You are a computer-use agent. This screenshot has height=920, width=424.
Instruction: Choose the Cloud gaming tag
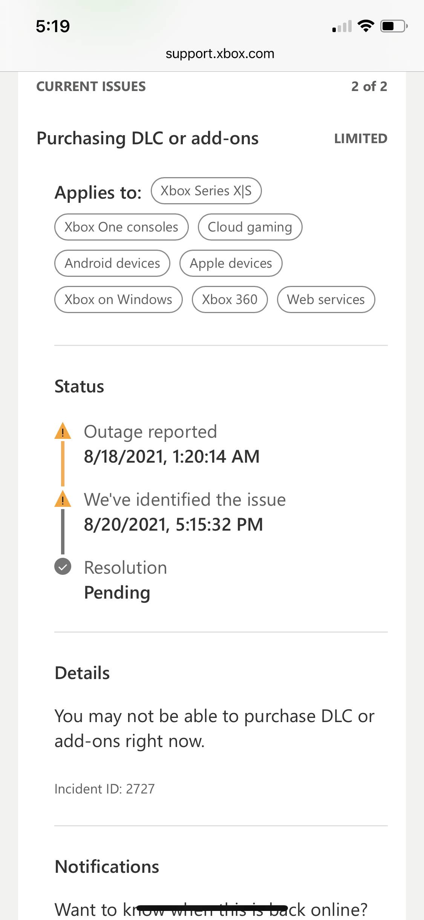pos(250,227)
